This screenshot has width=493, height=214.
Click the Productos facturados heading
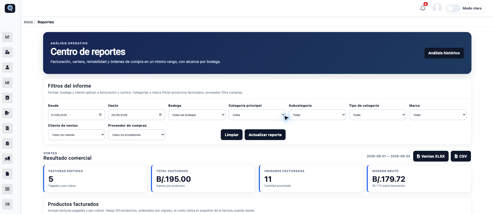click(73, 204)
